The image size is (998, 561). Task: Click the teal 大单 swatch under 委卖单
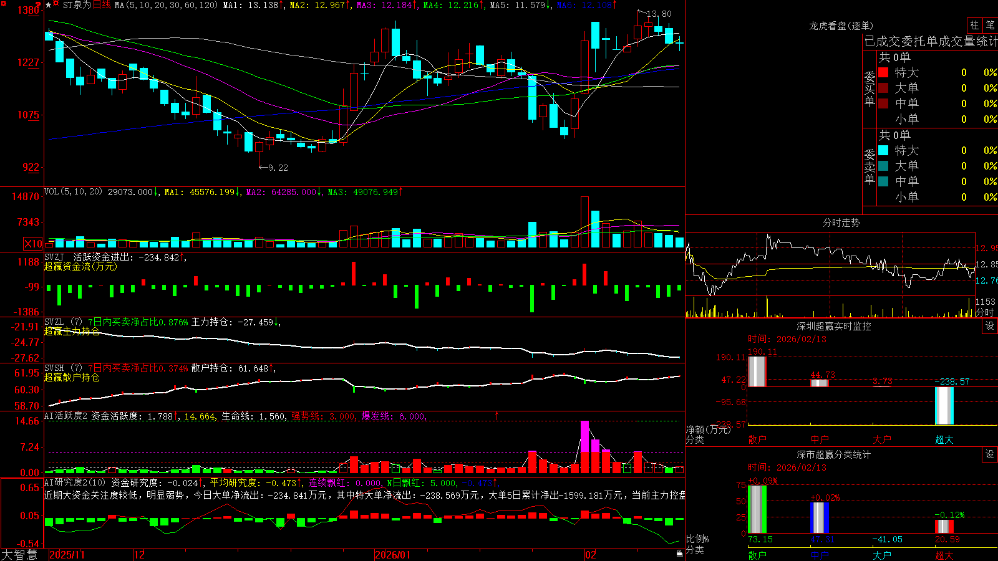pos(883,166)
